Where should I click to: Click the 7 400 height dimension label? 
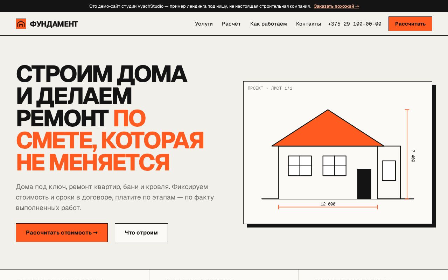[413, 156]
